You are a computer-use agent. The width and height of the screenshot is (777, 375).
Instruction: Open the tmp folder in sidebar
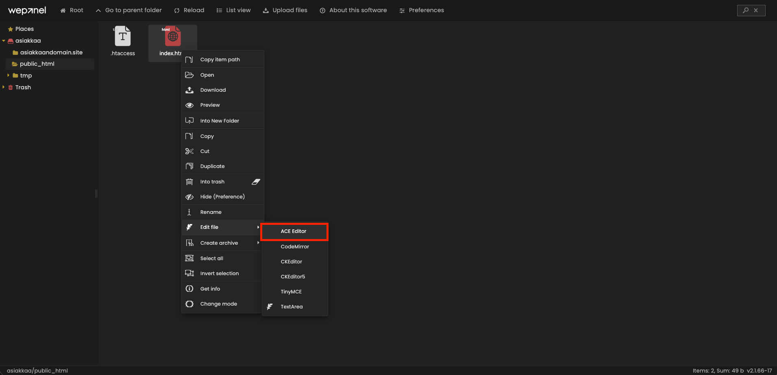pyautogui.click(x=26, y=75)
